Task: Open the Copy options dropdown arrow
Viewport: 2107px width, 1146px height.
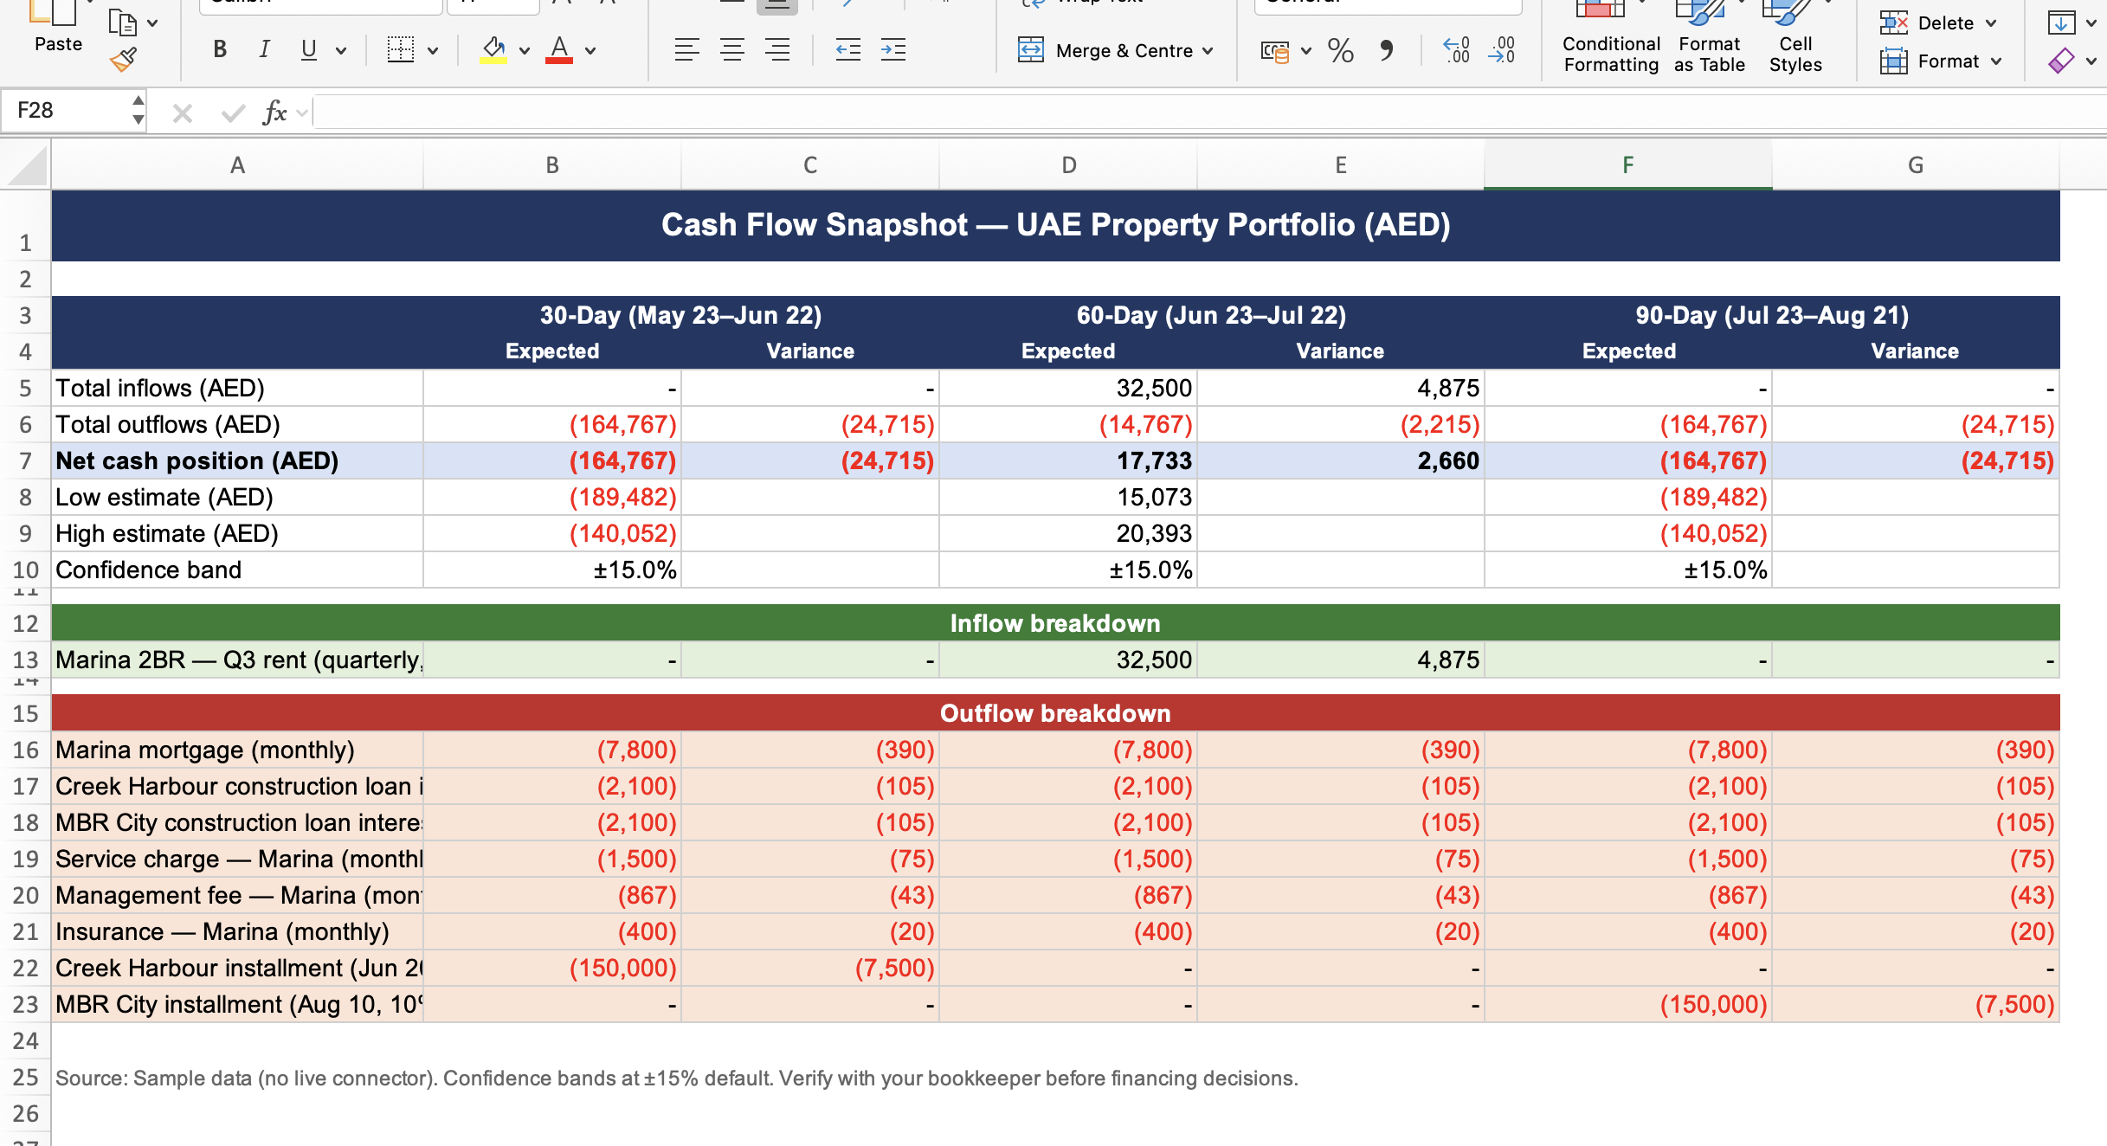Action: click(153, 23)
